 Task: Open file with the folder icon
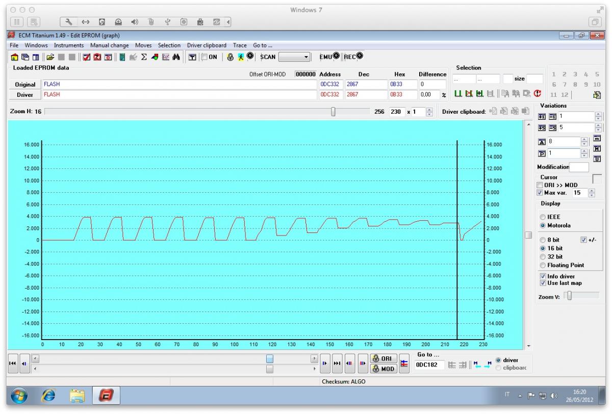coord(50,57)
